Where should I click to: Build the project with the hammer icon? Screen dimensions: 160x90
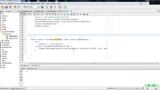coord(47,7)
